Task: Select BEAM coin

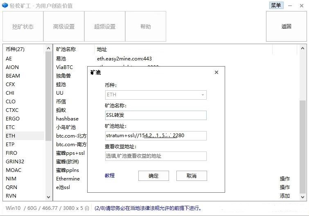Action: [13, 76]
